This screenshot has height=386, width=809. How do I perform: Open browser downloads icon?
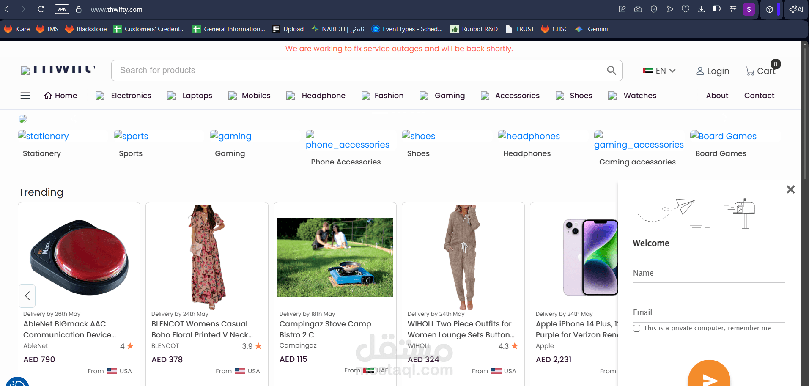coord(701,9)
